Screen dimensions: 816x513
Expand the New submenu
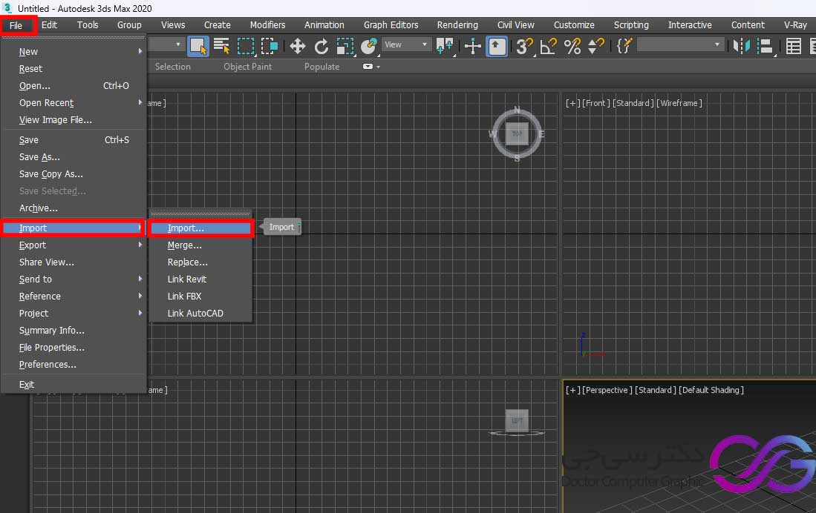pyautogui.click(x=74, y=51)
